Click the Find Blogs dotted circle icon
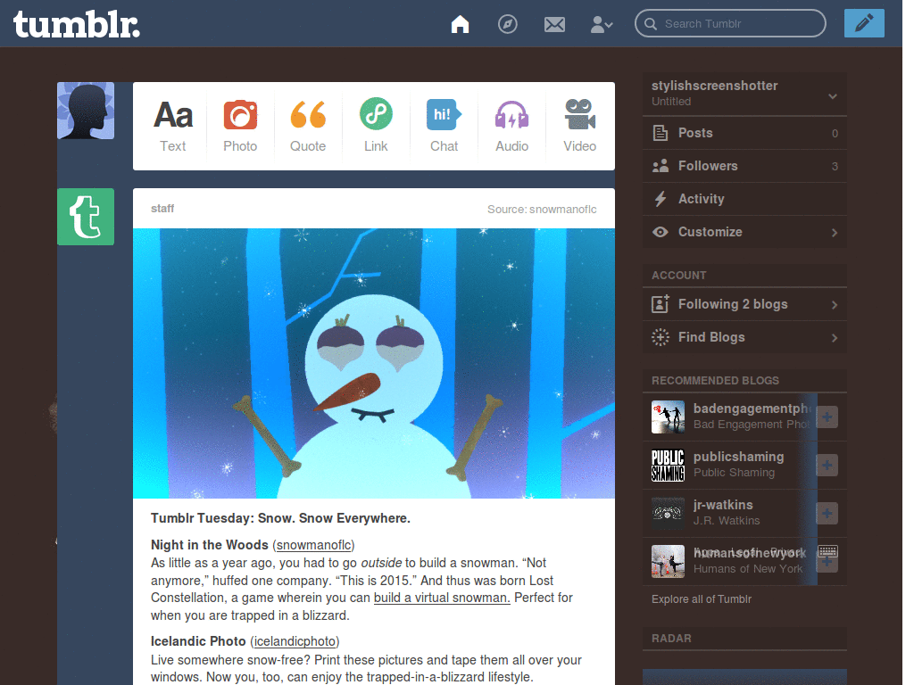 [660, 337]
